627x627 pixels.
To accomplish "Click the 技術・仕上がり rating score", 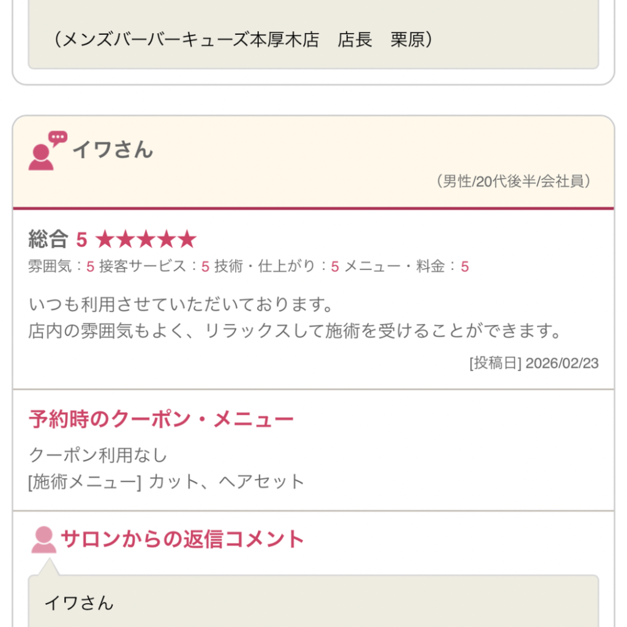I will 335,266.
